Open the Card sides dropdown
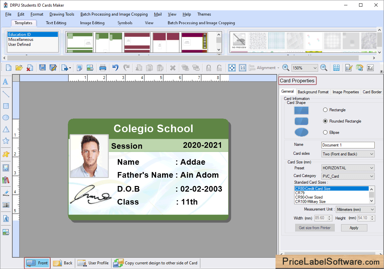 [348, 154]
